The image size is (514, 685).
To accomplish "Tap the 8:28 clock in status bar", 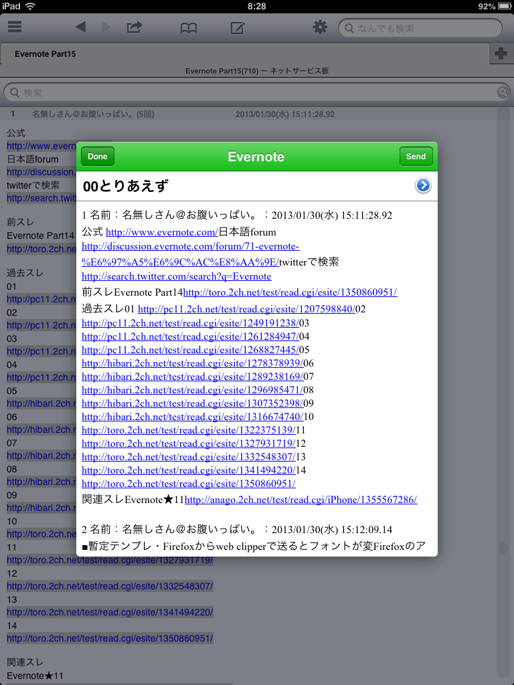I will tap(256, 6).
